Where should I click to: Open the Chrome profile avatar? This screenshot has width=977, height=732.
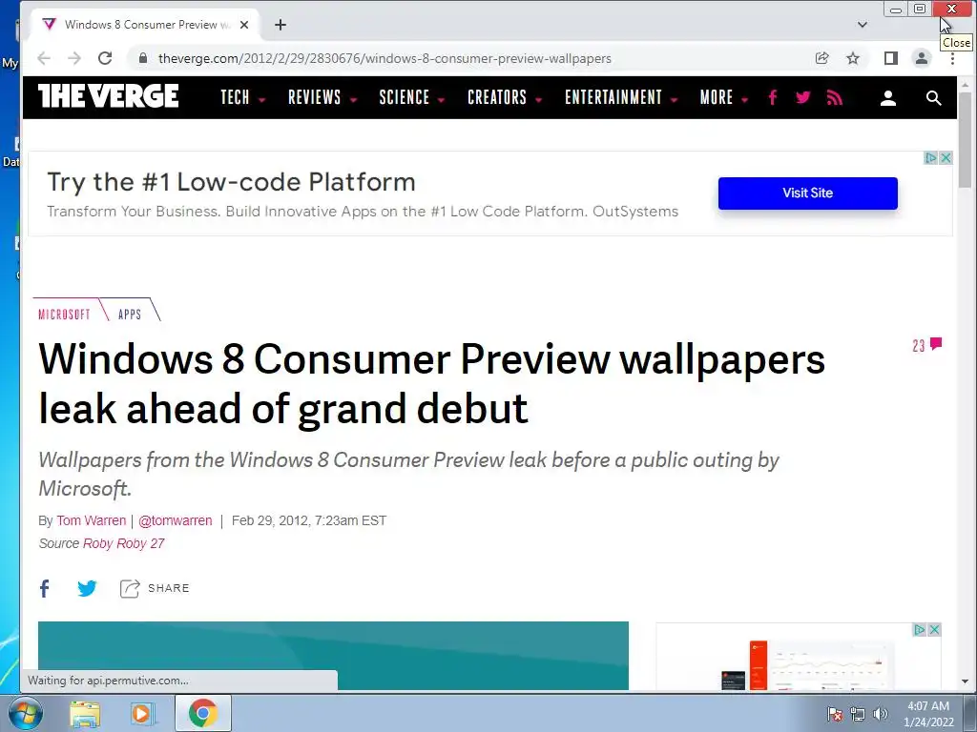click(921, 58)
